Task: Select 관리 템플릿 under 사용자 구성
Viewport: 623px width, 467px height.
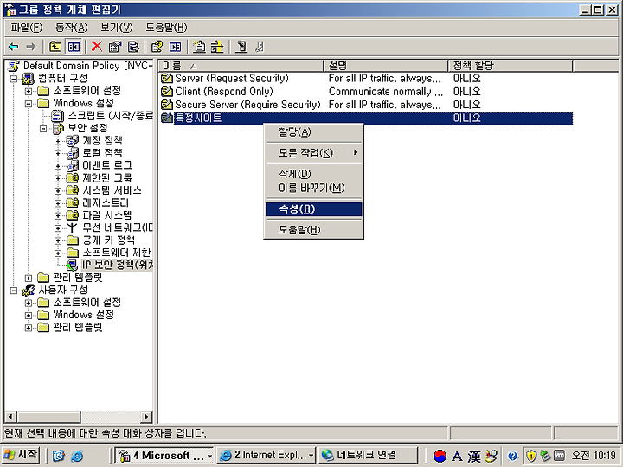Action: click(x=78, y=327)
